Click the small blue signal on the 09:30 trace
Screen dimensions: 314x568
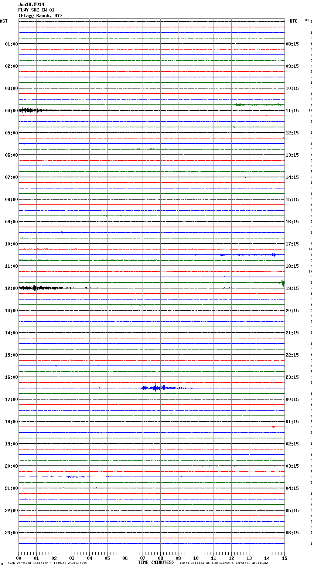[66, 233]
